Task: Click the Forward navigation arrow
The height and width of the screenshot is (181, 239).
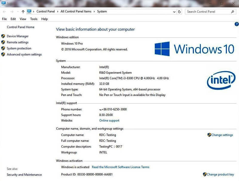Action: 12,12
